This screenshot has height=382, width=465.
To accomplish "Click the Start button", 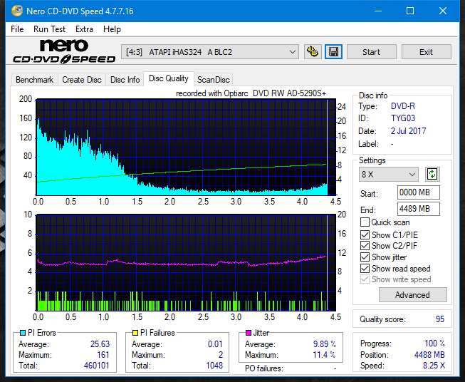I will coord(371,52).
